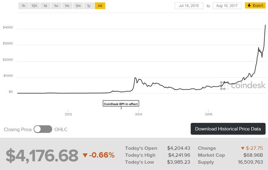This screenshot has height=170, width=268.
Task: Click the All range button
Action: coord(100,6)
